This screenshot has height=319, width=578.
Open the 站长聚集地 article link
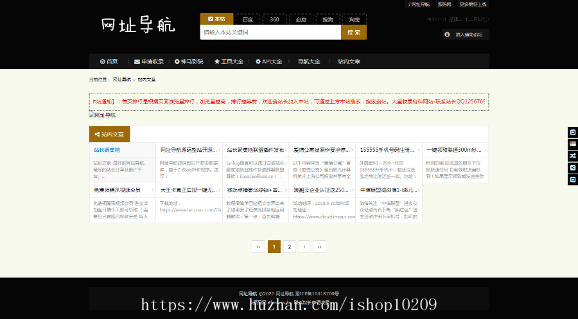(107, 150)
